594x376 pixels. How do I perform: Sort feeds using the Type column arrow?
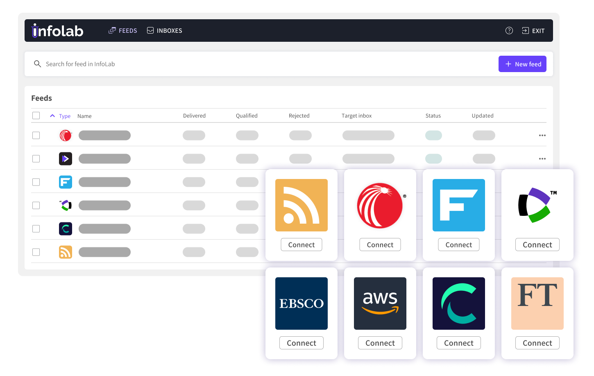click(x=52, y=116)
